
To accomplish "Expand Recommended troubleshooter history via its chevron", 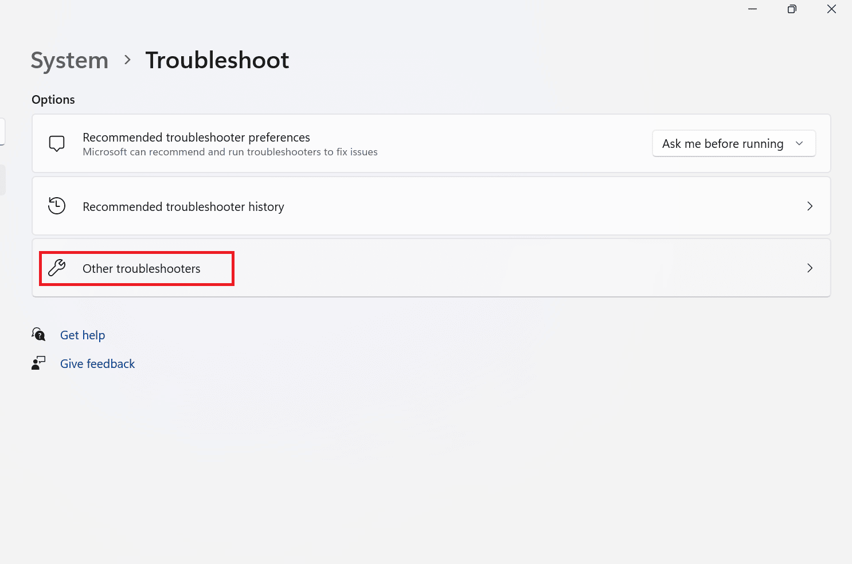I will coord(810,206).
